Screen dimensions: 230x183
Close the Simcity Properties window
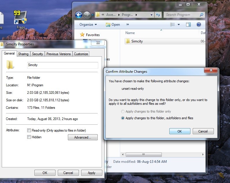point(98,43)
